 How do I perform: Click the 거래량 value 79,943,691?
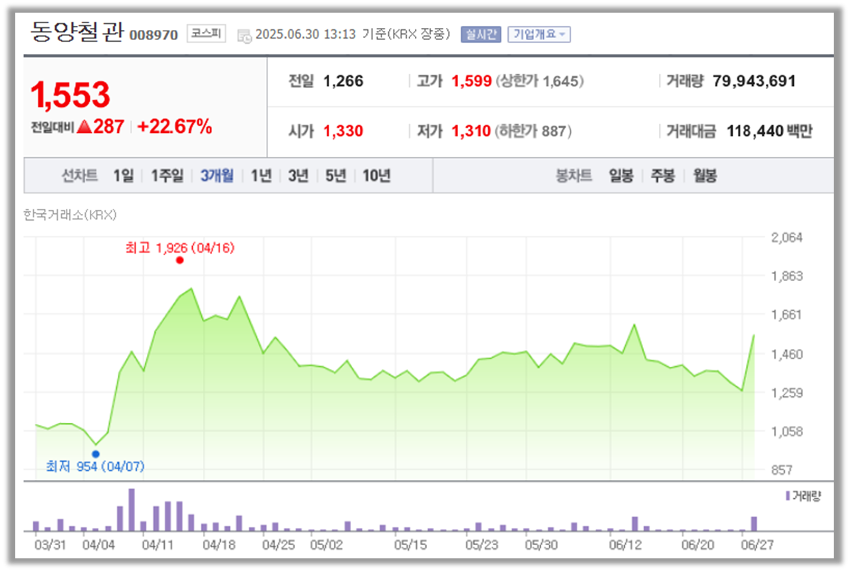(754, 81)
